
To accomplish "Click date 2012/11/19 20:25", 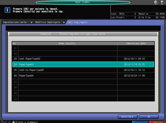I will tap(134, 64).
